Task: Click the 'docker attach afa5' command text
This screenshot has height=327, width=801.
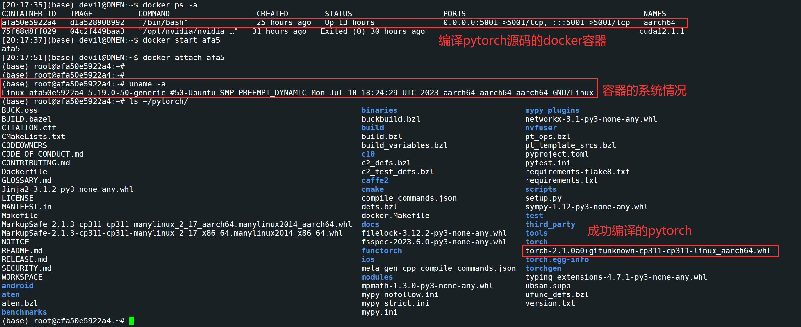Action: 183,58
